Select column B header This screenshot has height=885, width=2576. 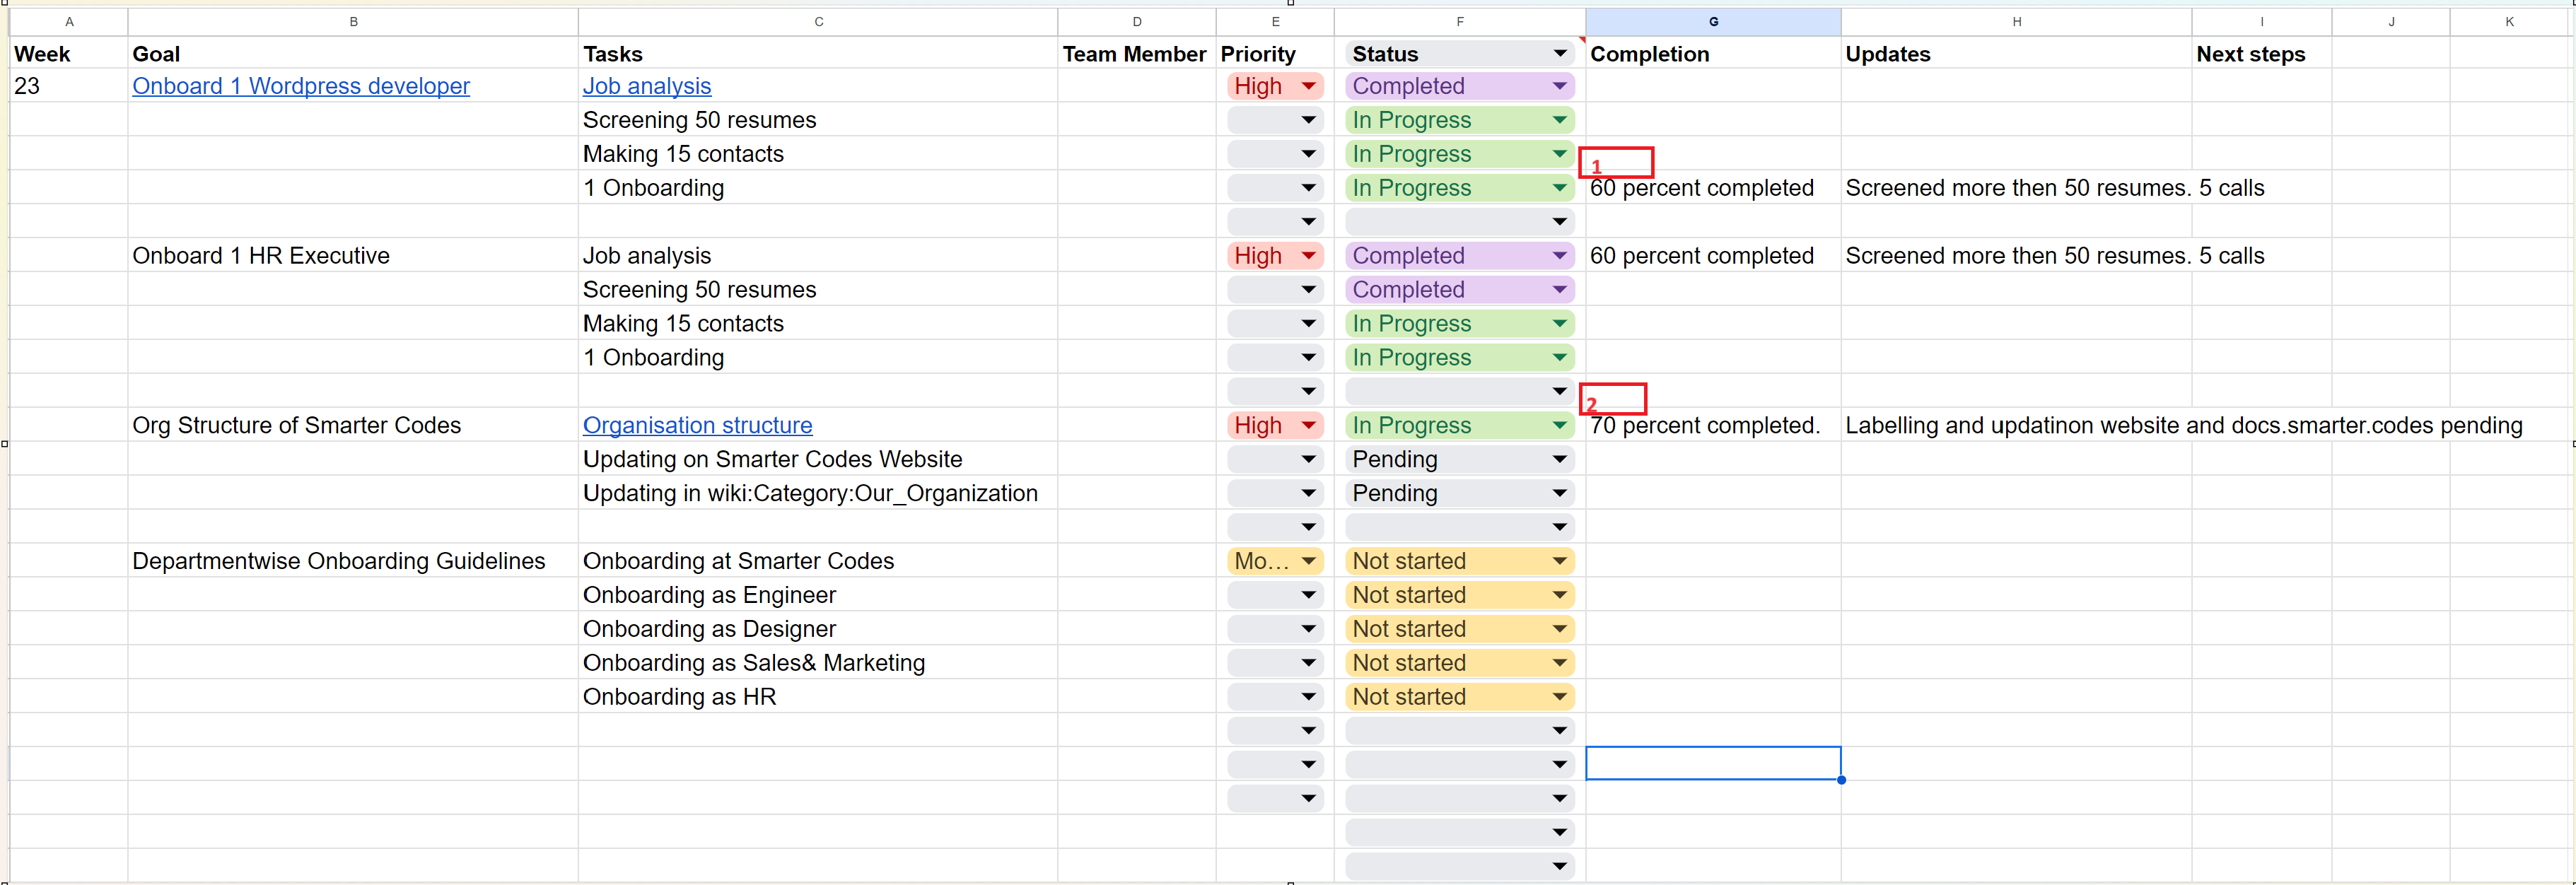point(353,21)
